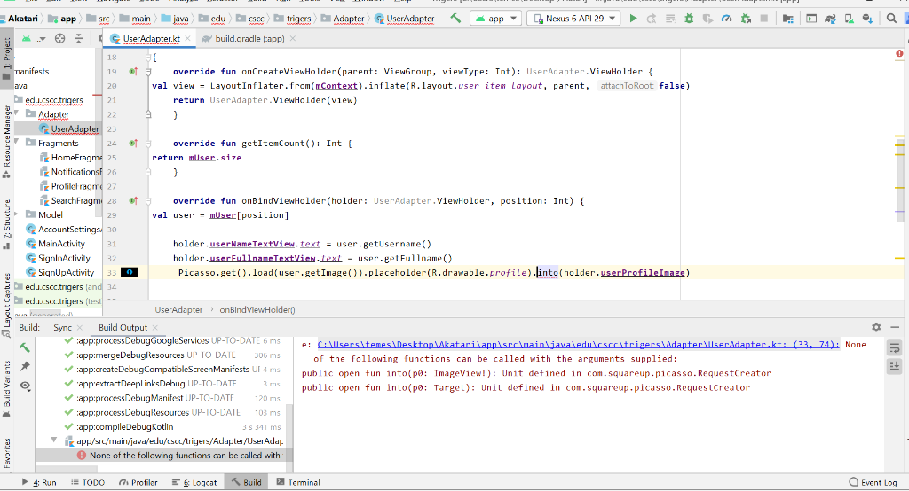The image size is (909, 491).
Task: Click Sync Project with Gradle Files icon
Action: pos(830,19)
